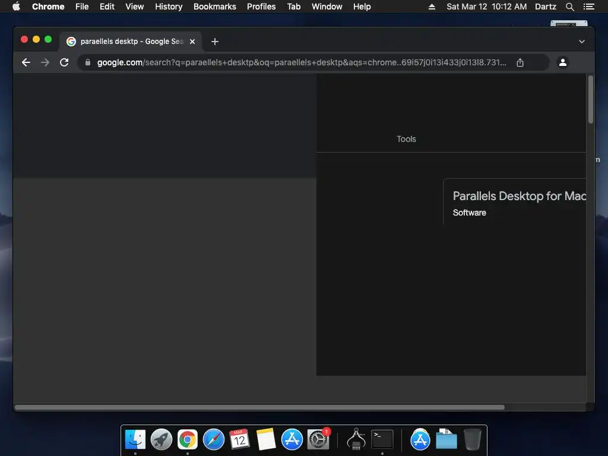Open Spotlight search magnifier
Image resolution: width=608 pixels, height=456 pixels.
569,7
